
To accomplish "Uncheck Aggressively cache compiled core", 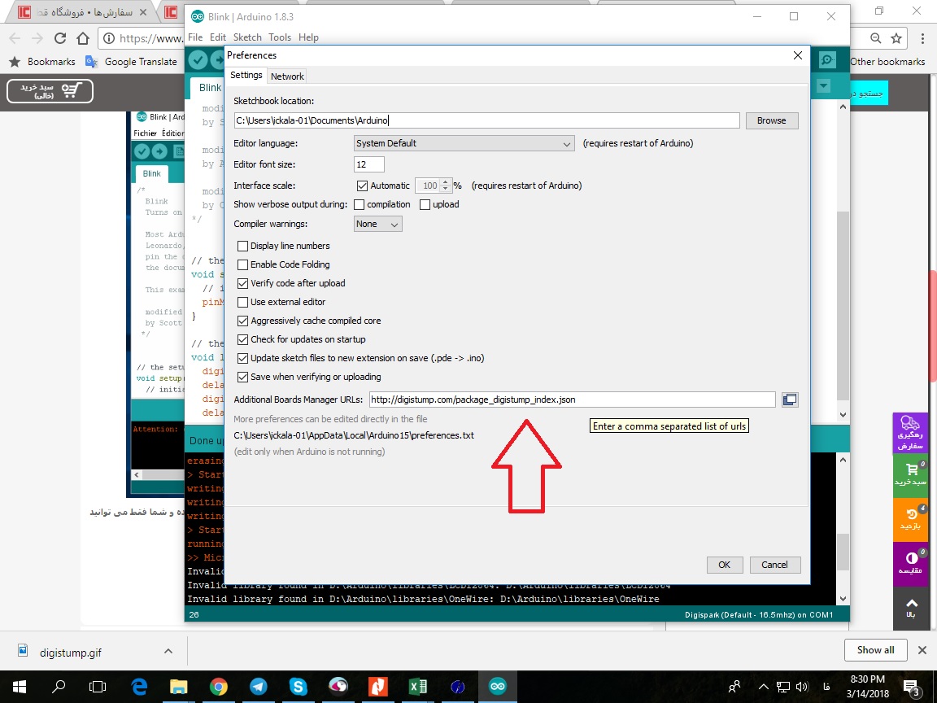I will [x=242, y=321].
